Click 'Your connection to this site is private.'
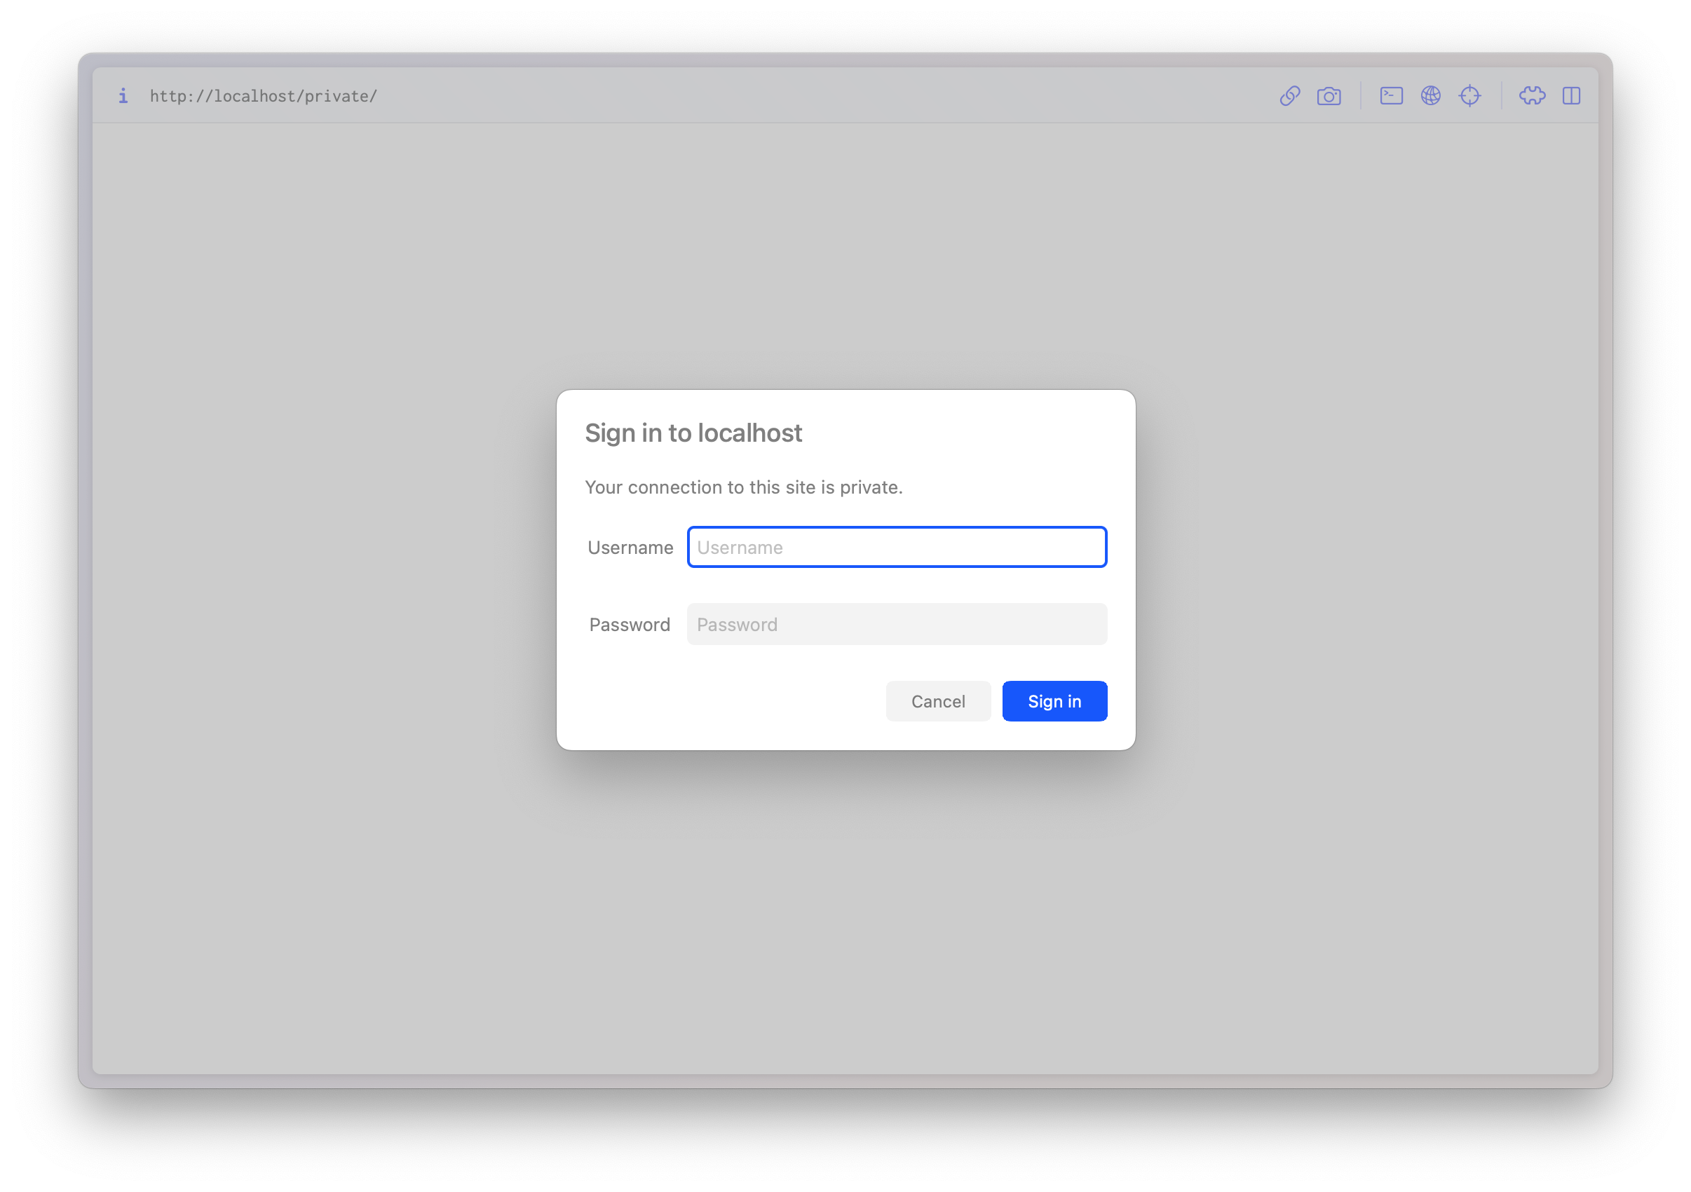 click(x=743, y=487)
